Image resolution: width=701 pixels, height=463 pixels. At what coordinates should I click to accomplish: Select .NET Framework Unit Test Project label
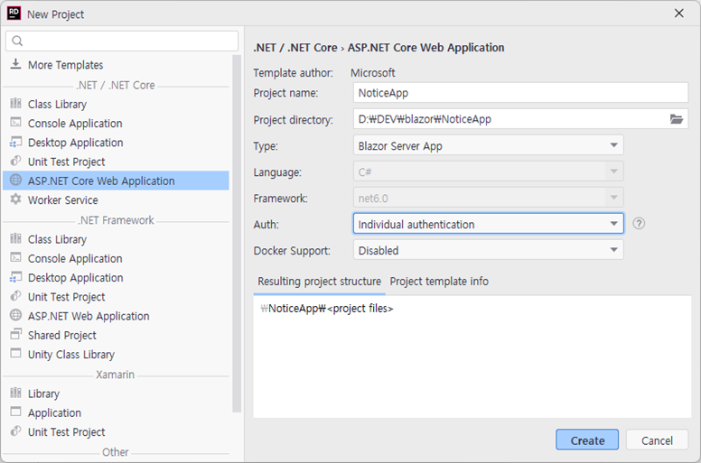coord(66,297)
